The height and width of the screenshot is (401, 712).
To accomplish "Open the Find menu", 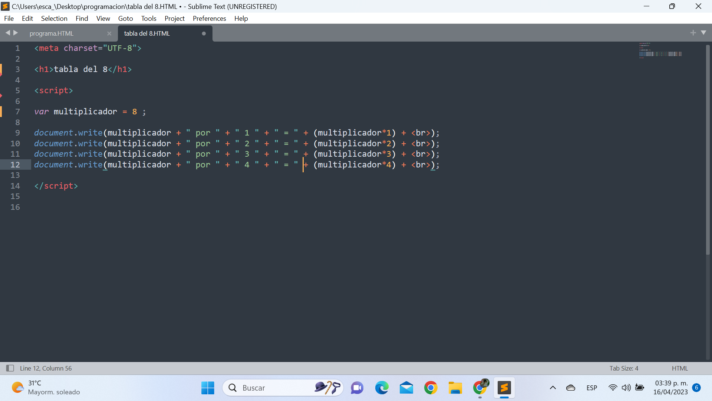I will 82,19.
